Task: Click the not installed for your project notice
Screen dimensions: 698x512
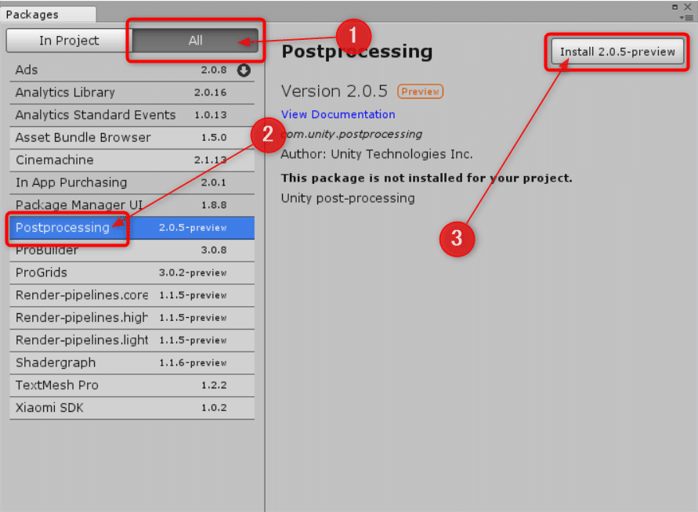Action: click(x=426, y=178)
